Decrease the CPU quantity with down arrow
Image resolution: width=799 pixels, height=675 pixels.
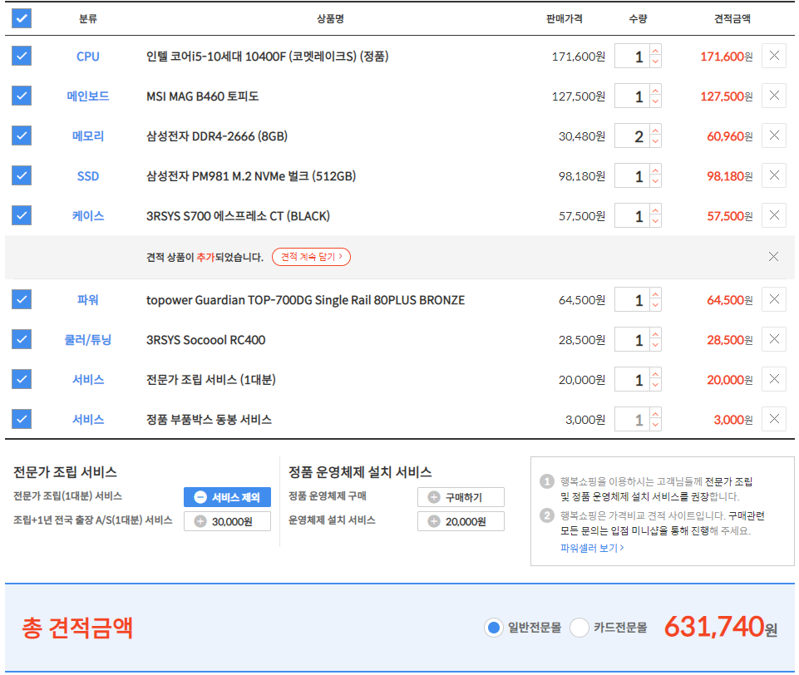655,62
